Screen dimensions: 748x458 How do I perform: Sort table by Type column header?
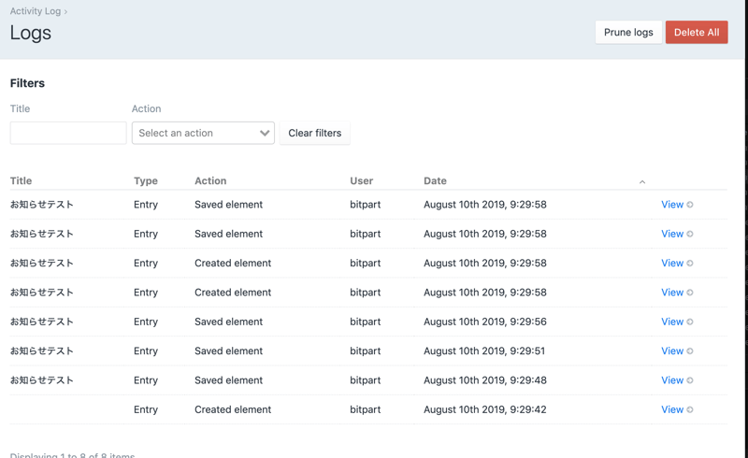[x=146, y=180]
